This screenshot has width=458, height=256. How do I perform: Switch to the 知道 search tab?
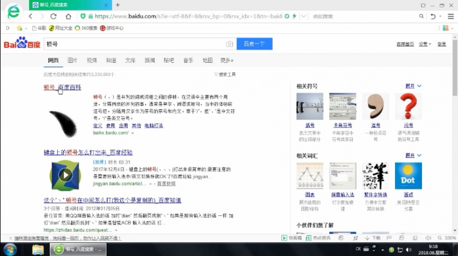point(111,61)
